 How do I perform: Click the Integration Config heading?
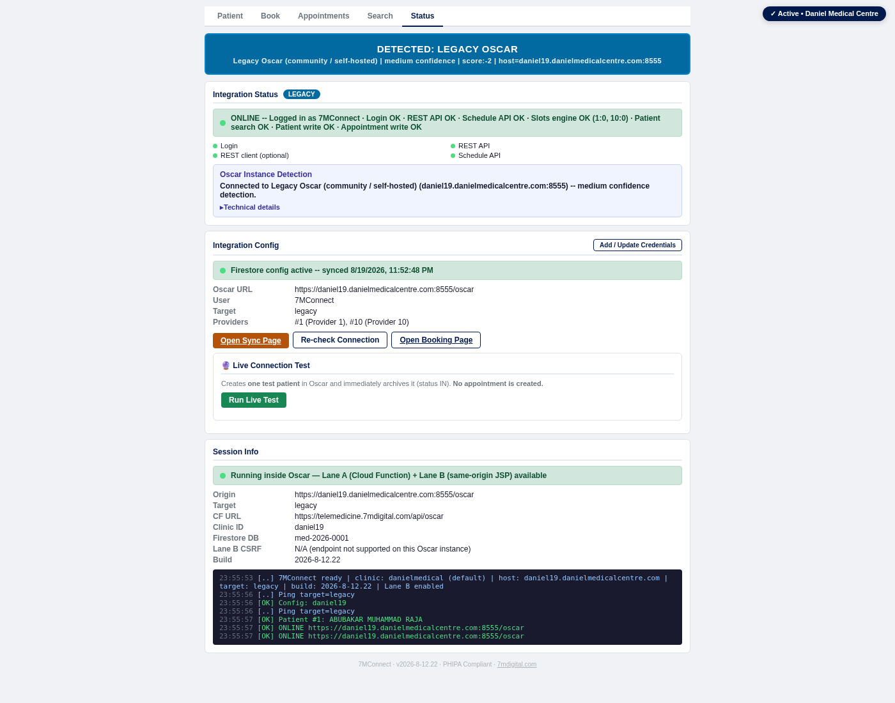coord(246,245)
